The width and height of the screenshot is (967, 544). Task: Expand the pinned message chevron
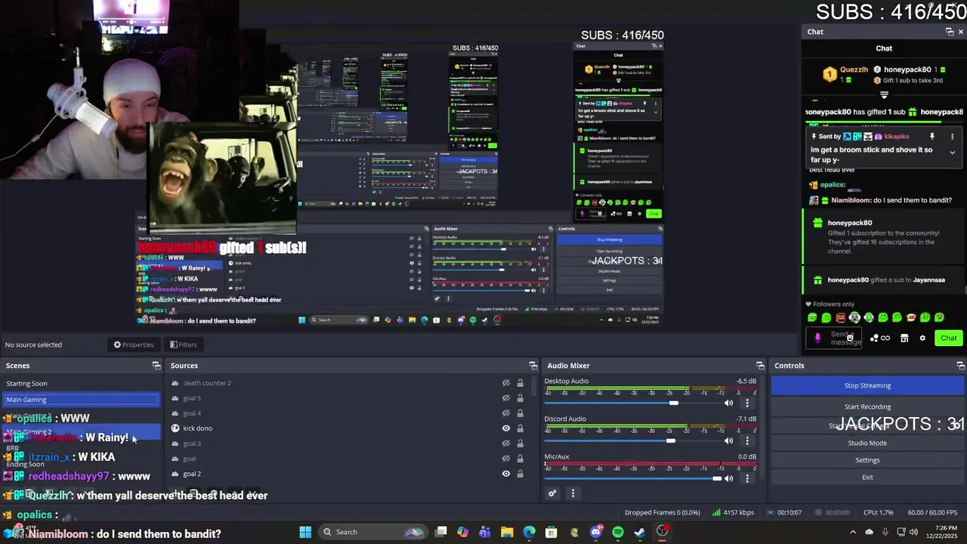point(952,153)
